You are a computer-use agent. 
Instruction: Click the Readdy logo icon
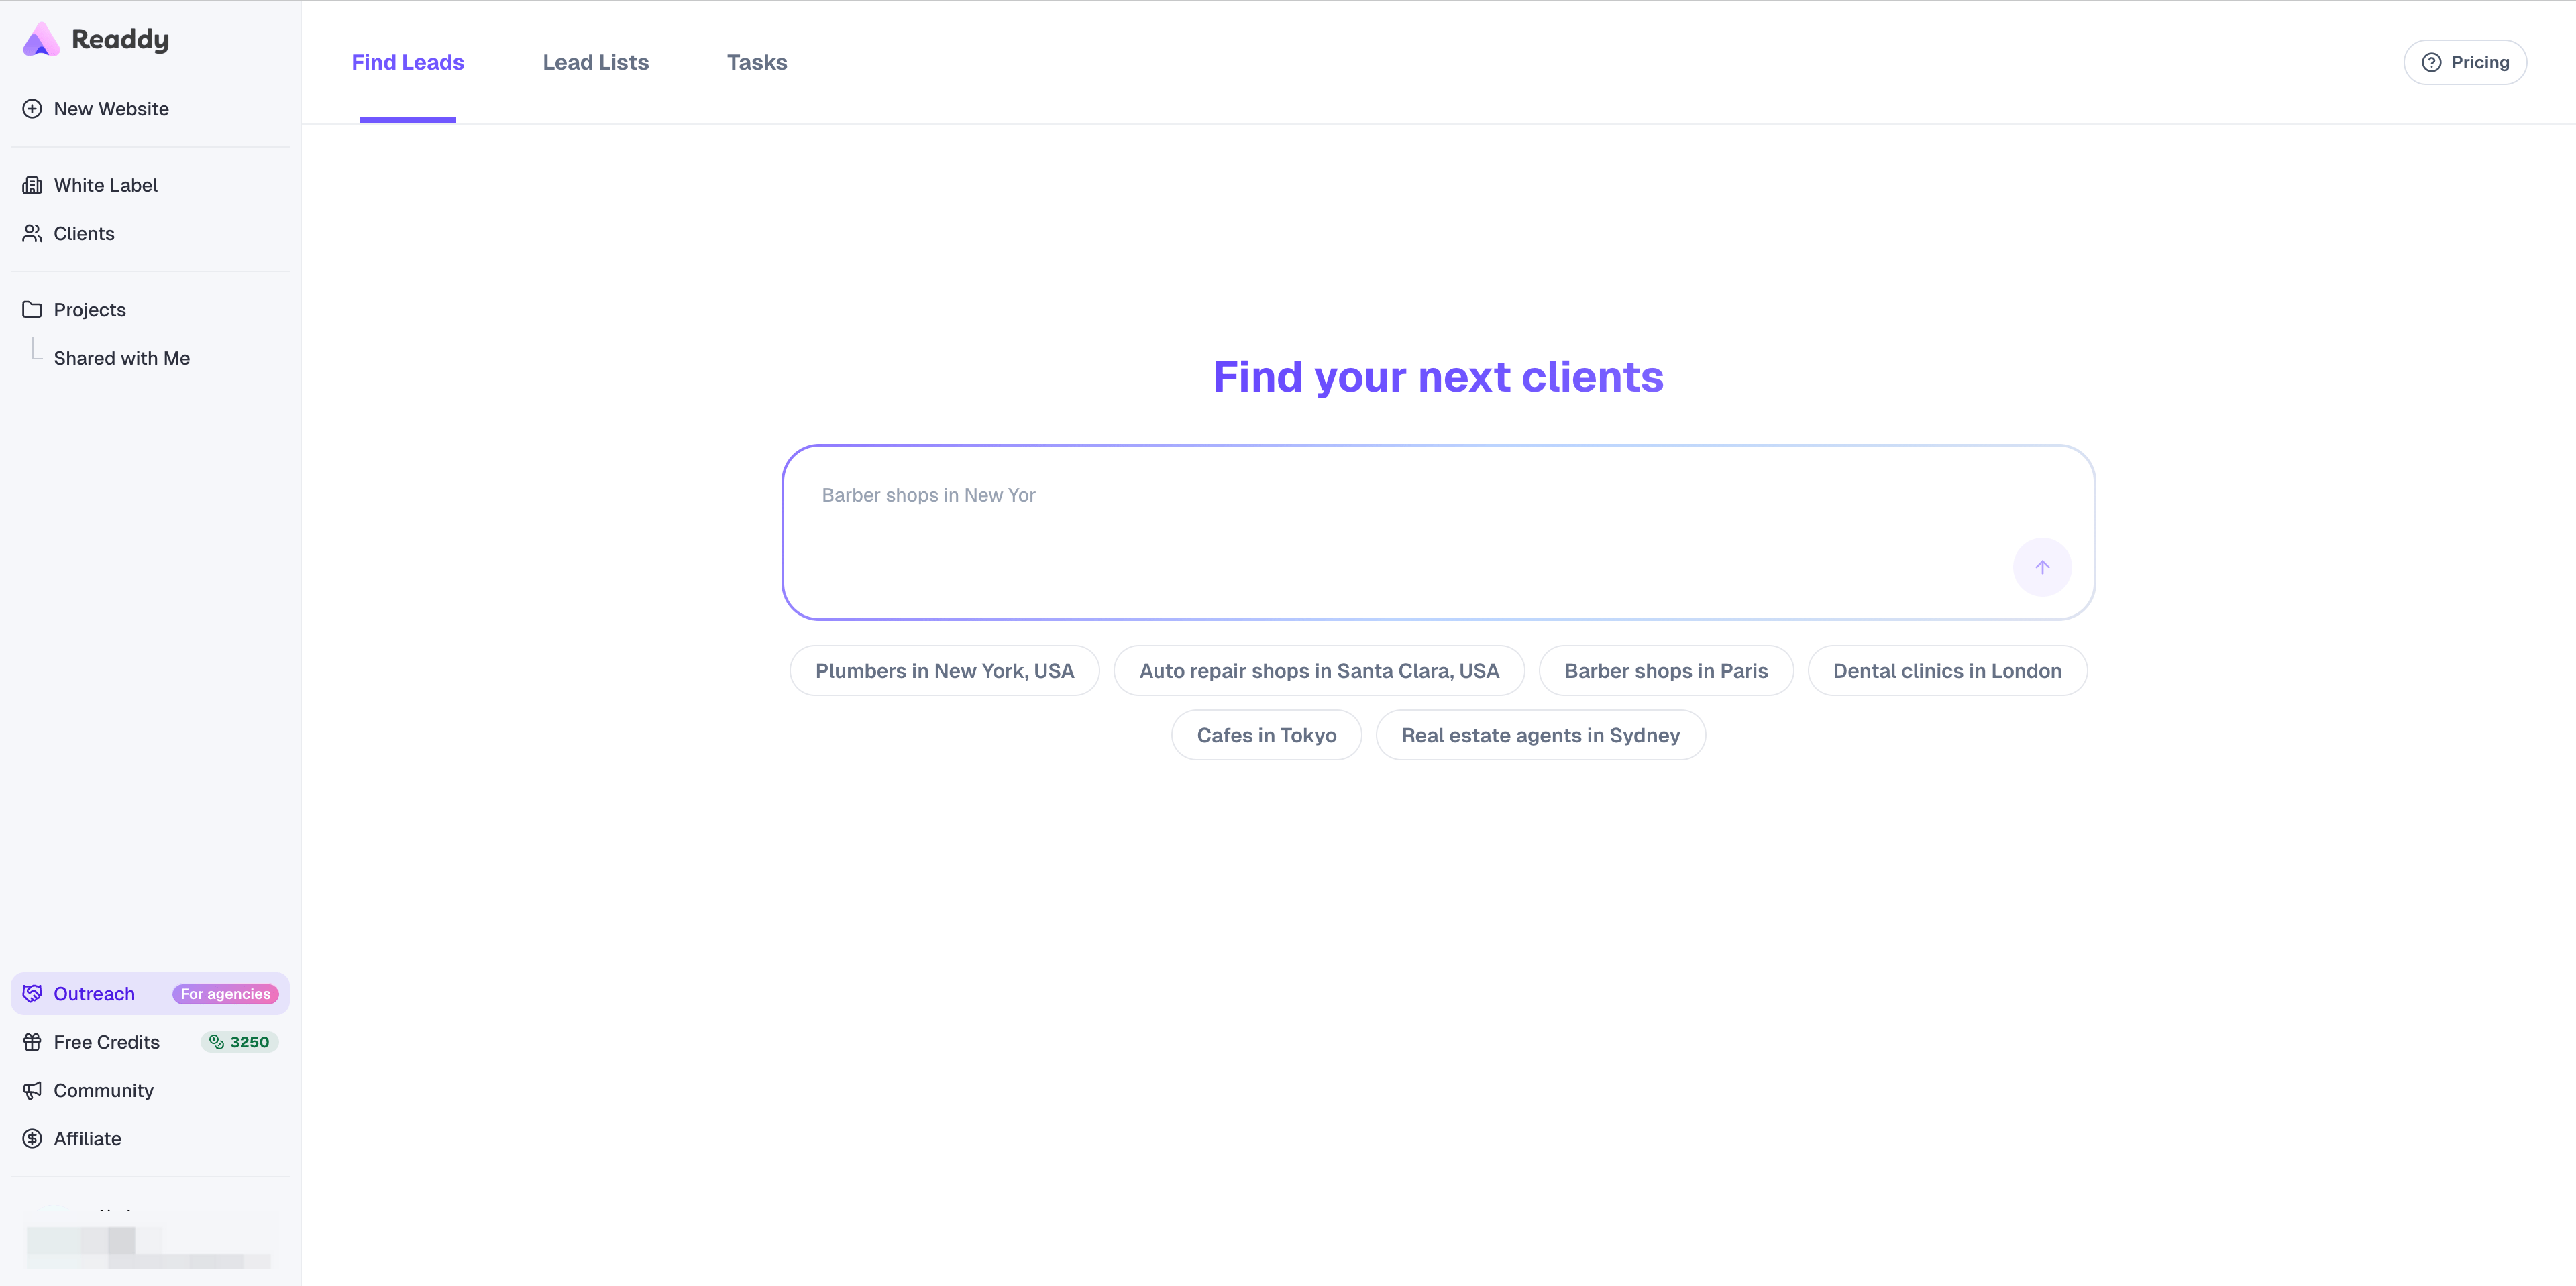coord(41,39)
